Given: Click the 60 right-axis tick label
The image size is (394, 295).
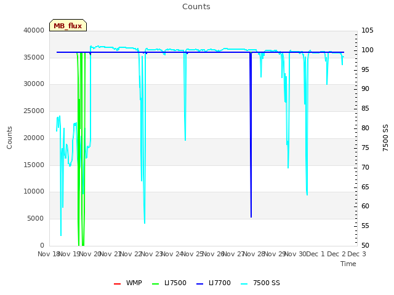Looking at the screenshot, I should click(x=365, y=206).
